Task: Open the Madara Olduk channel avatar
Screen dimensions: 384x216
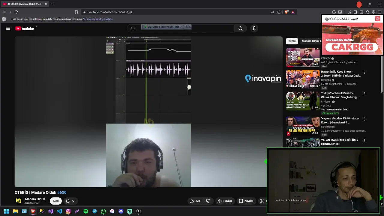Action: (x=19, y=201)
